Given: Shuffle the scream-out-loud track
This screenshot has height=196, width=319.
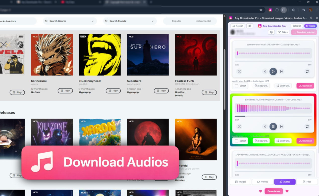Looking at the screenshot, I should click(x=239, y=71).
